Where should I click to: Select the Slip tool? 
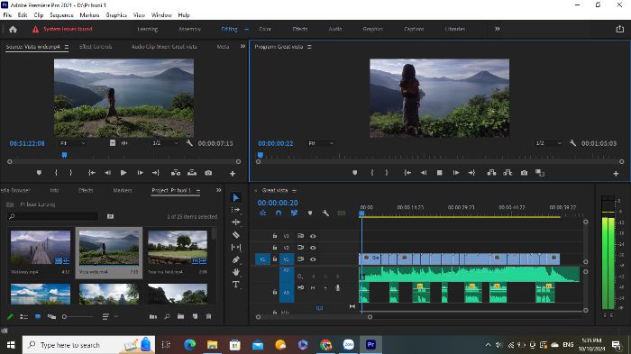(236, 247)
